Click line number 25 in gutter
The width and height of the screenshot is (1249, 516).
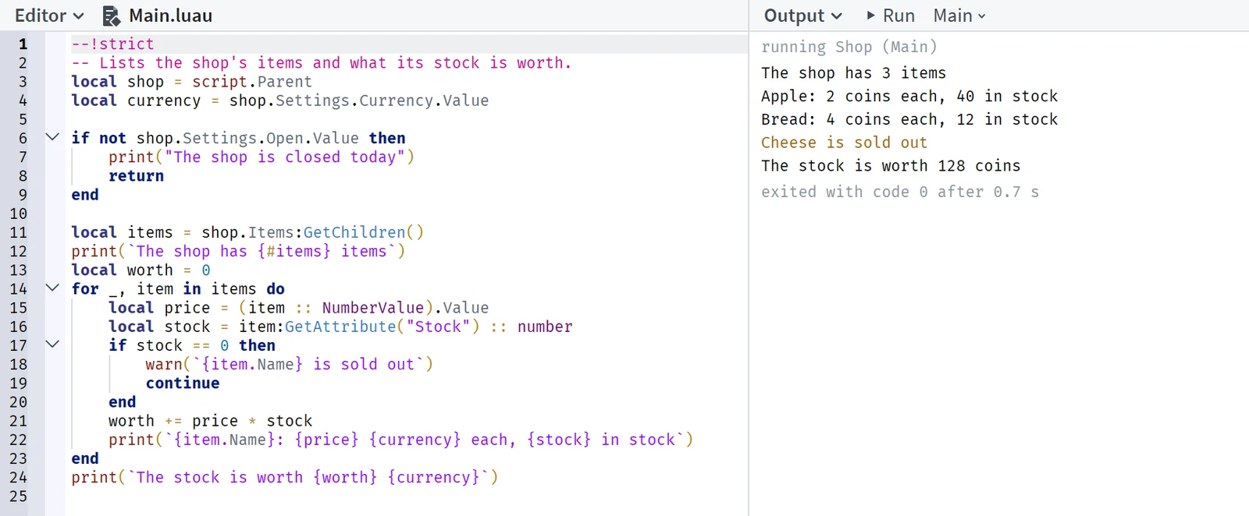pos(18,496)
